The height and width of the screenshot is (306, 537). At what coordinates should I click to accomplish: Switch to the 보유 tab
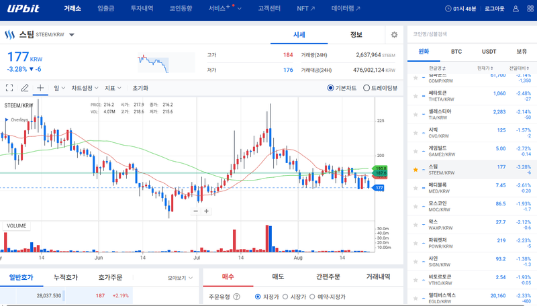click(522, 52)
